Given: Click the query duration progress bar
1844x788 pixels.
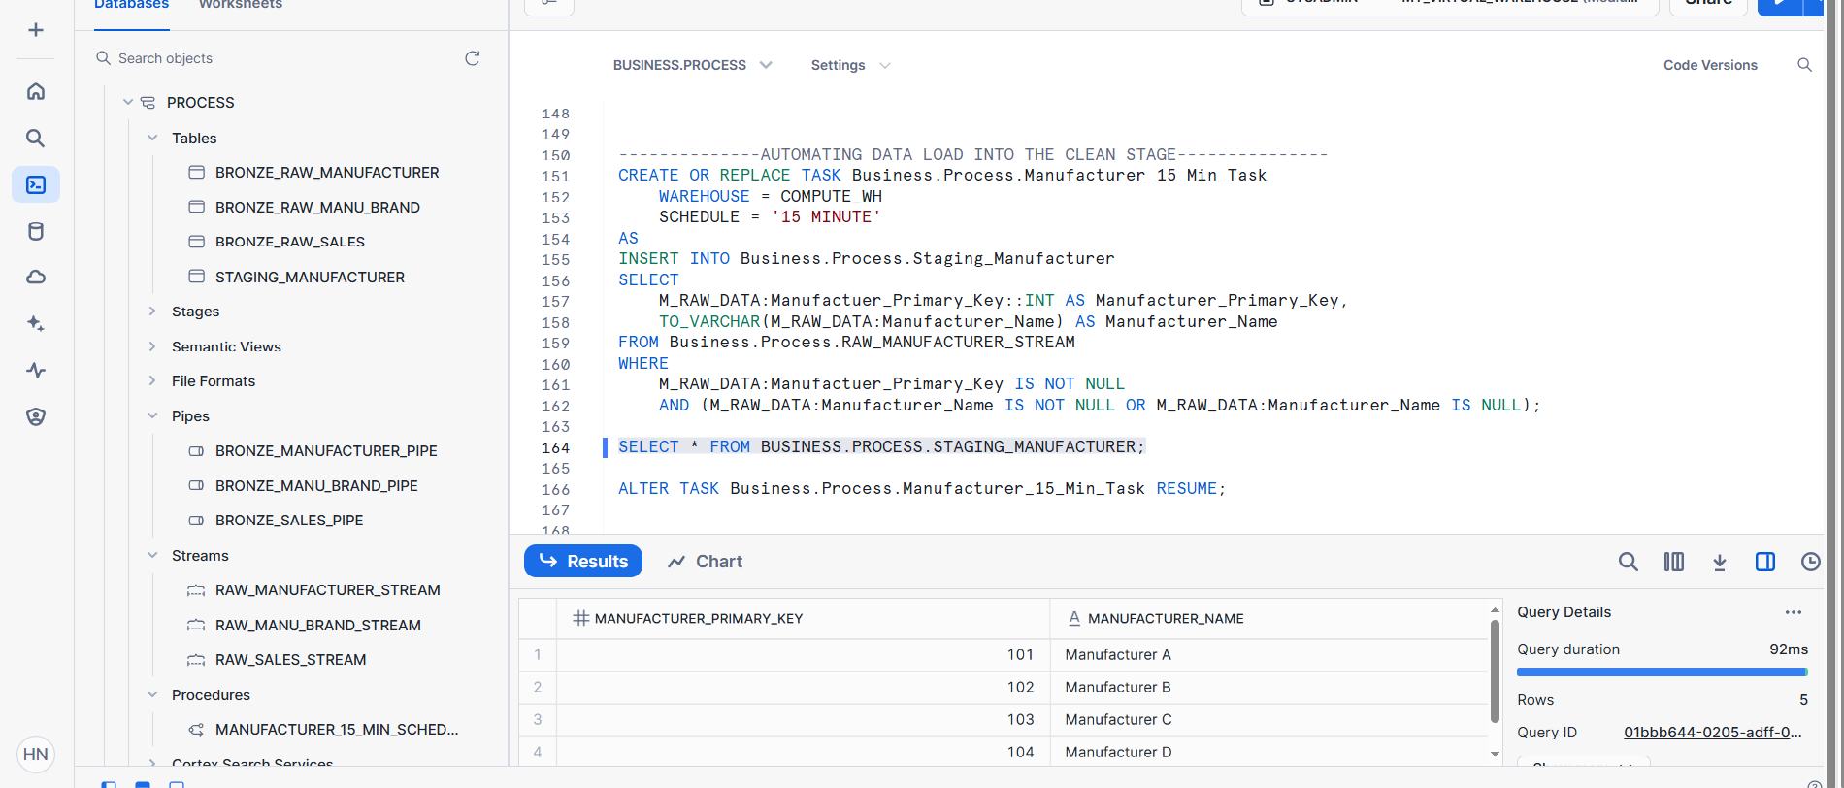Looking at the screenshot, I should click(x=1663, y=672).
